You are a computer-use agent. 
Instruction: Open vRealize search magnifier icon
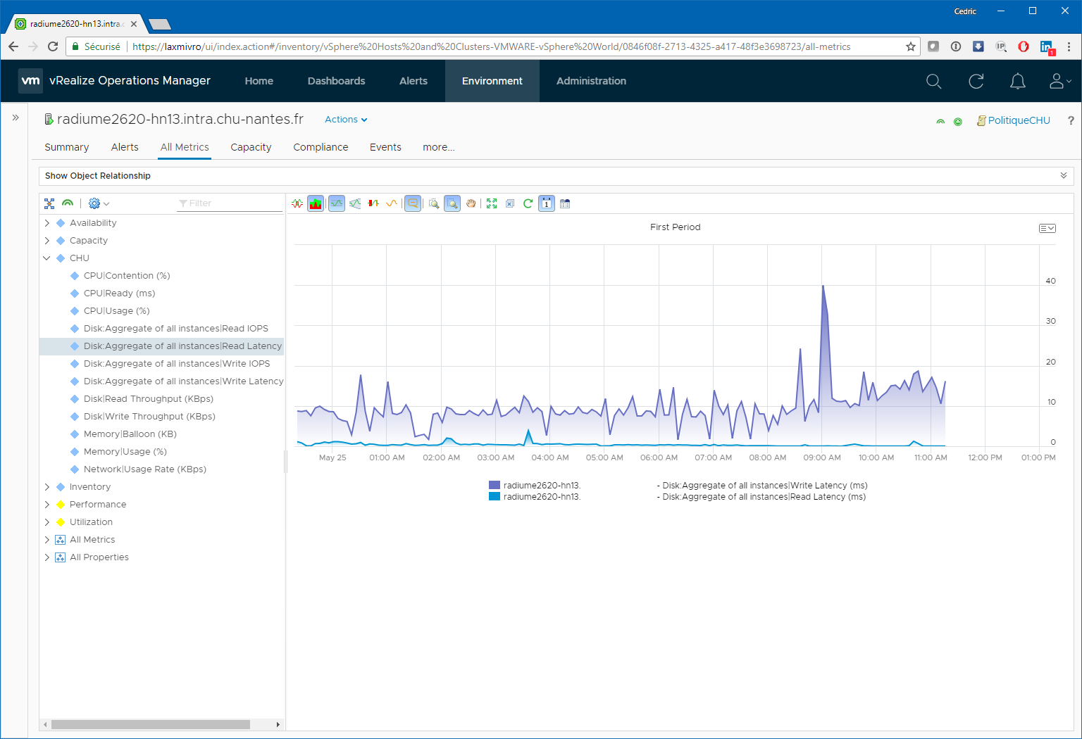pyautogui.click(x=934, y=81)
